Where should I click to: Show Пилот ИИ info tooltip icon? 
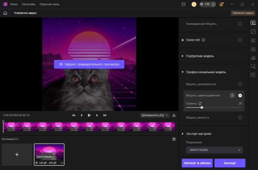point(203,40)
